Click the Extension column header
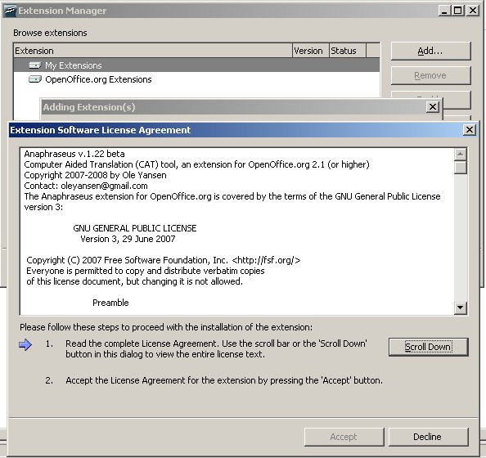This screenshot has width=486, height=458. tap(153, 51)
